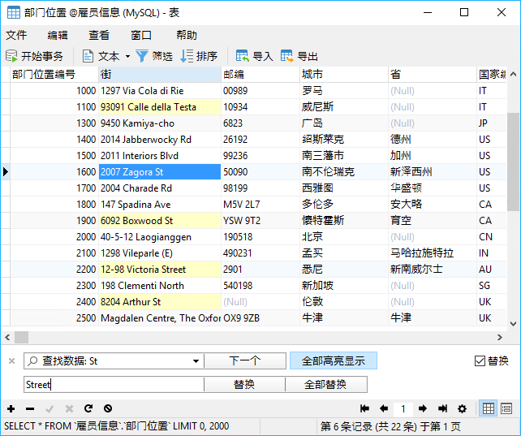Click the 全部高亮显示 highlight all button
521x436 pixels.
tap(334, 360)
